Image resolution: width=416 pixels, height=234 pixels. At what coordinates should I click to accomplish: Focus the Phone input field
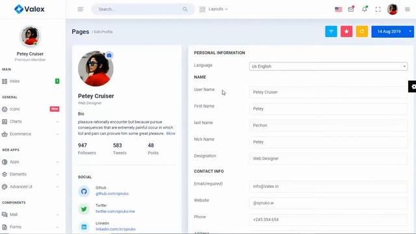coord(328,220)
